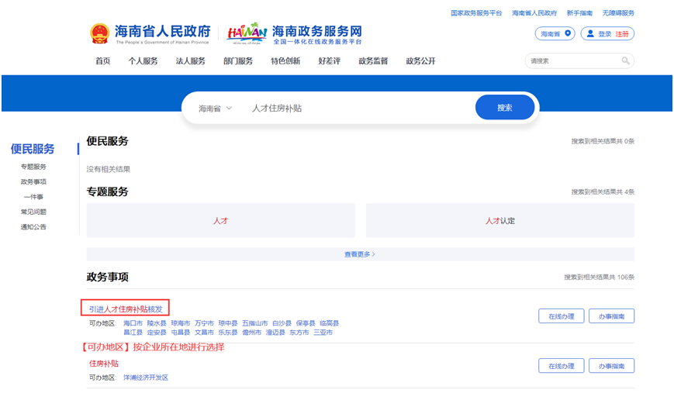The height and width of the screenshot is (400, 674).
Task: Select 政务事项 in the left sidebar
Action: pyautogui.click(x=33, y=181)
